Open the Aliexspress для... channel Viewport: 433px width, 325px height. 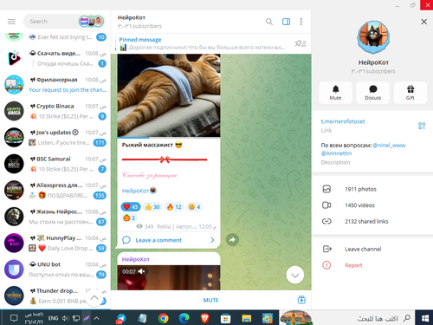[x=55, y=190]
